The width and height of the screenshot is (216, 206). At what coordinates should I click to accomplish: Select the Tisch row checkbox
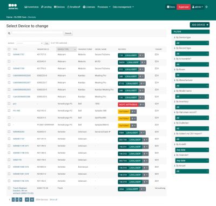click(x=9, y=188)
